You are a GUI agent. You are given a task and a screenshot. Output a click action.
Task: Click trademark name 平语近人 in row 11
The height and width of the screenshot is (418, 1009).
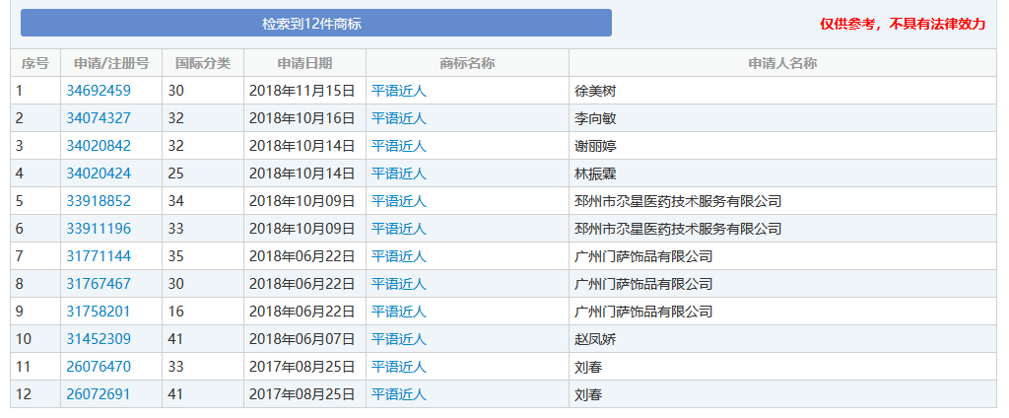click(x=399, y=367)
